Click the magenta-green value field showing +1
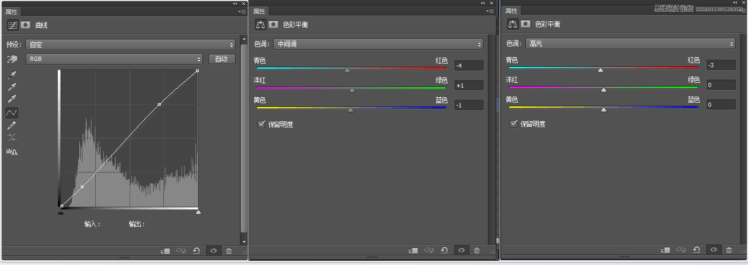 (x=469, y=85)
